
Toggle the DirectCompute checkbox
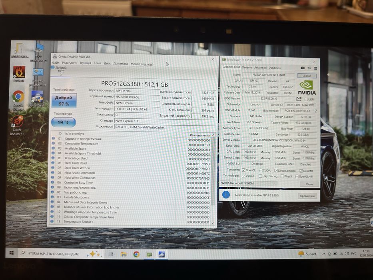(x=276, y=170)
